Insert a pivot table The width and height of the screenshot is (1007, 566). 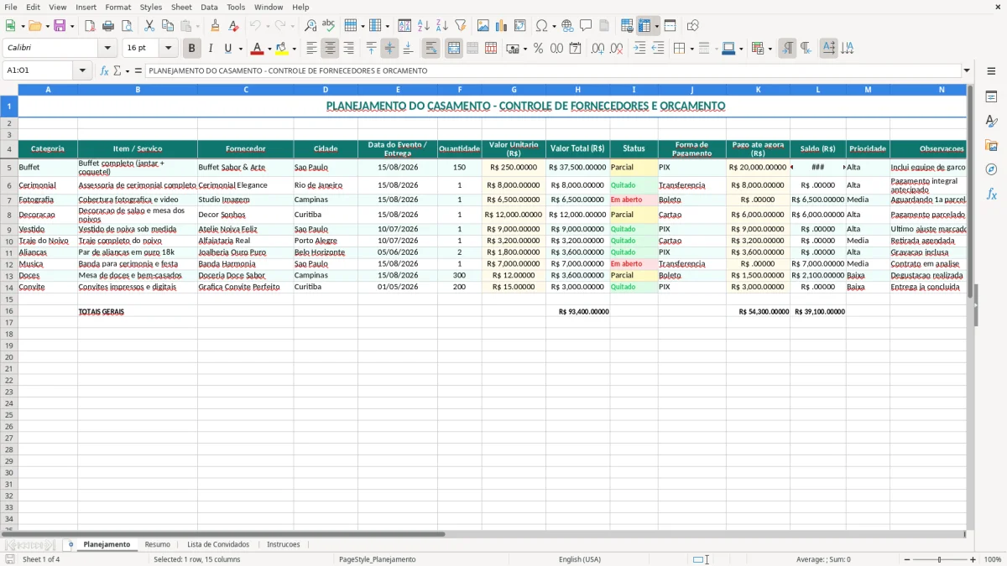520,26
